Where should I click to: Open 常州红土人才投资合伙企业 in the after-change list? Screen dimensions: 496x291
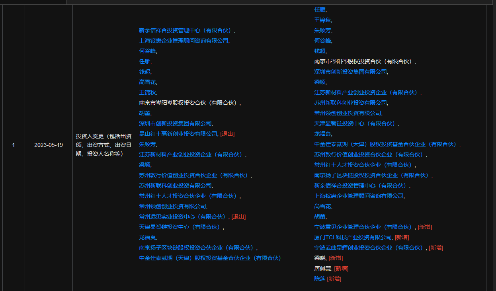364,165
